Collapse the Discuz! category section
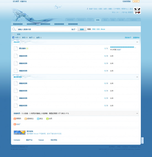 pyautogui.click(x=137, y=42)
